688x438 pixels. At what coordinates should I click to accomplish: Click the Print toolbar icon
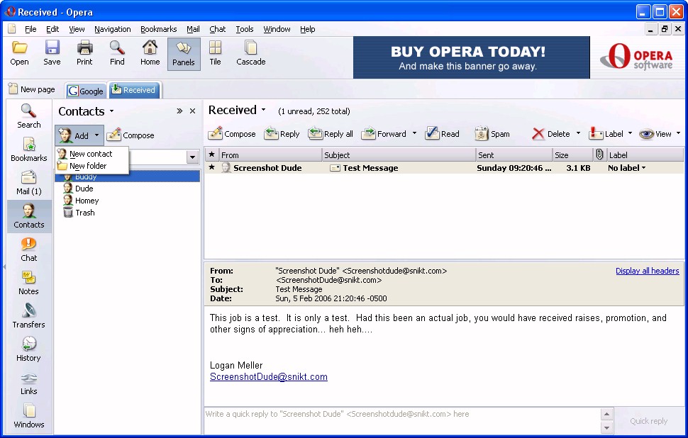click(x=84, y=53)
